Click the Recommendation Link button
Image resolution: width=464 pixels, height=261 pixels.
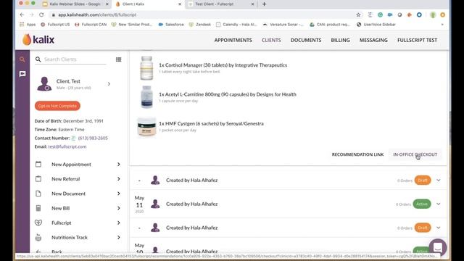point(357,154)
